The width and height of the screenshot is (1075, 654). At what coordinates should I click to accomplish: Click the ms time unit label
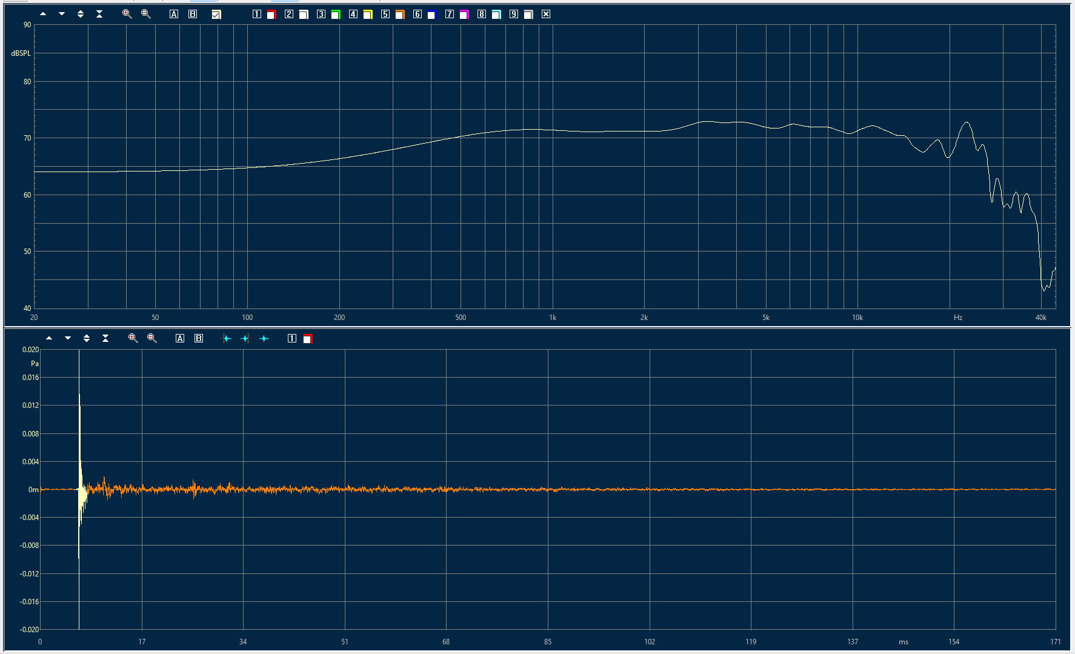pos(904,642)
